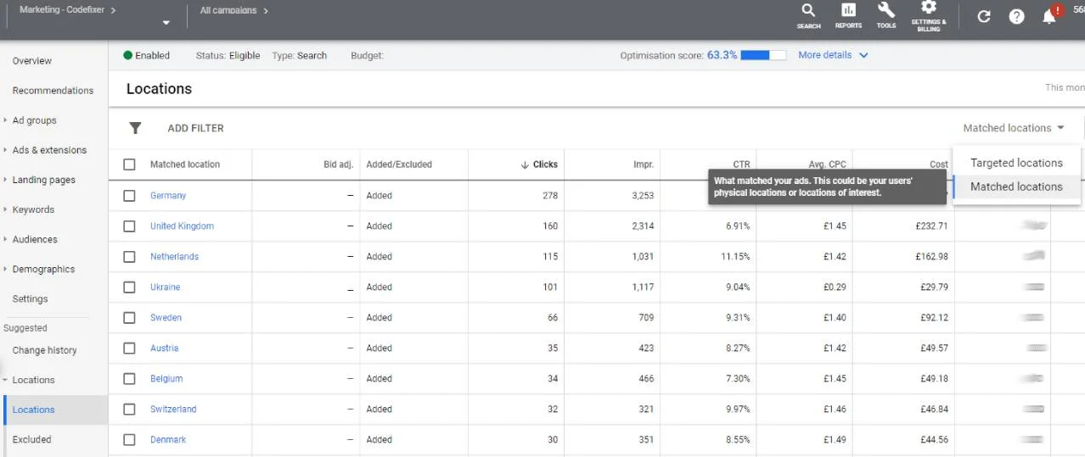View notifications bell alerts

click(1049, 16)
